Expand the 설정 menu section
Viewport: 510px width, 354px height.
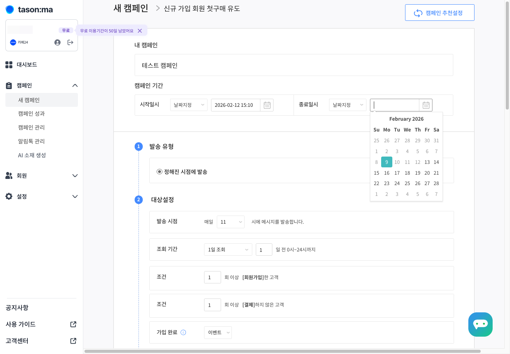pyautogui.click(x=75, y=197)
